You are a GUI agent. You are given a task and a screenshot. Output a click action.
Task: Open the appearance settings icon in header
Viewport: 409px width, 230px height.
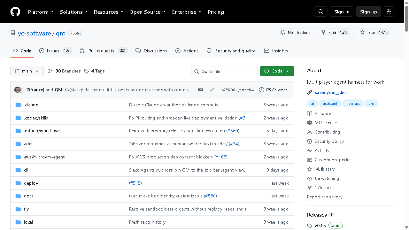click(389, 12)
